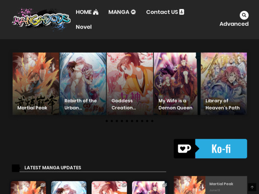
Task: Open Advanced search link
Action: (x=234, y=24)
